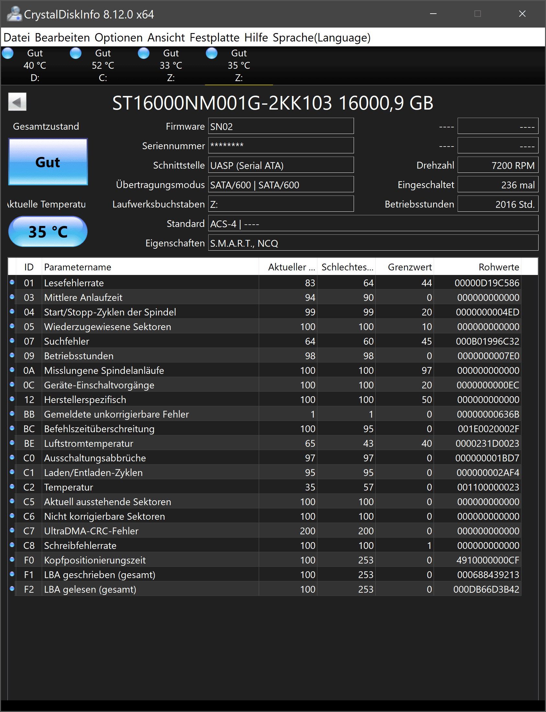Click the Übertragungsmodus field SATA/600
The image size is (546, 712).
(x=281, y=184)
